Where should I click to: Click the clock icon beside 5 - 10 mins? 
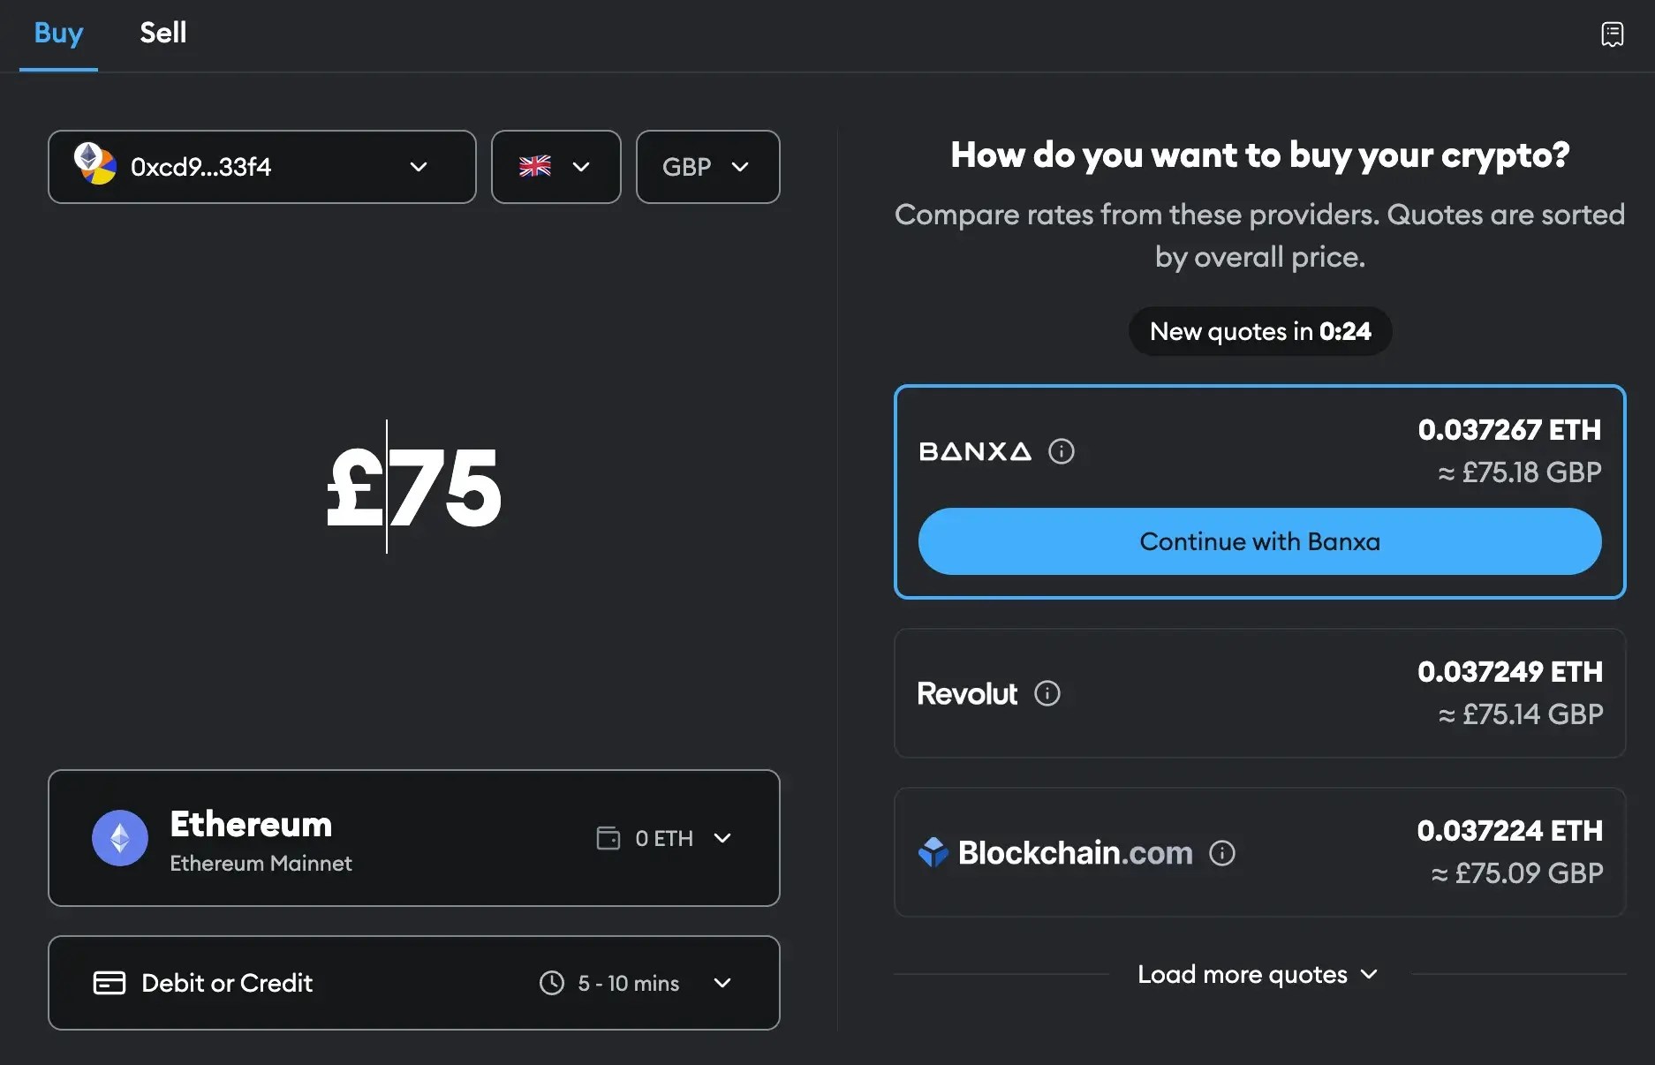pos(551,983)
